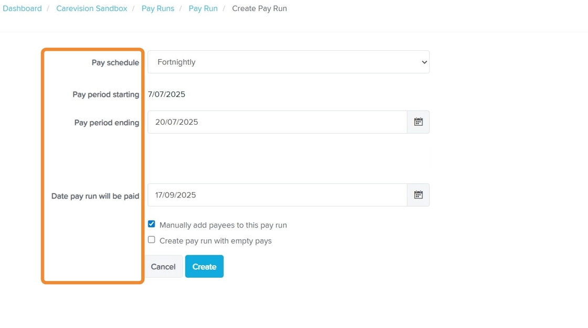Click the Manually add payees label text
This screenshot has height=328, width=588.
(223, 225)
